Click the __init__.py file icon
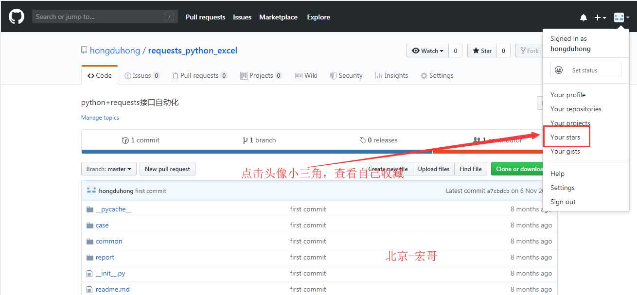This screenshot has height=295, width=637. 89,273
